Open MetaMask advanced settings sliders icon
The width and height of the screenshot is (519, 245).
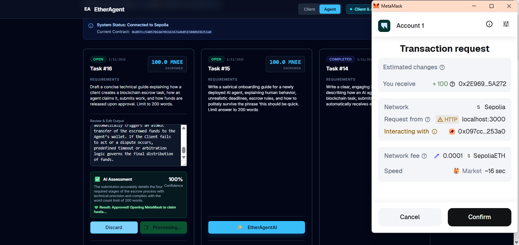(x=506, y=24)
